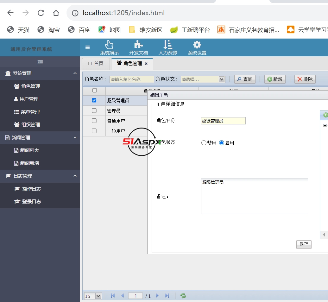Collapse the tree node minus icon
328x302 pixels.
pos(325,125)
